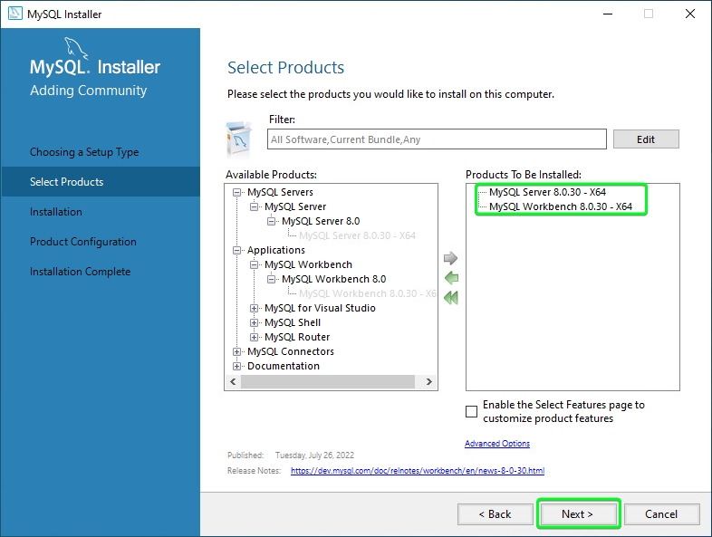Open the Advanced Options link

[x=497, y=444]
